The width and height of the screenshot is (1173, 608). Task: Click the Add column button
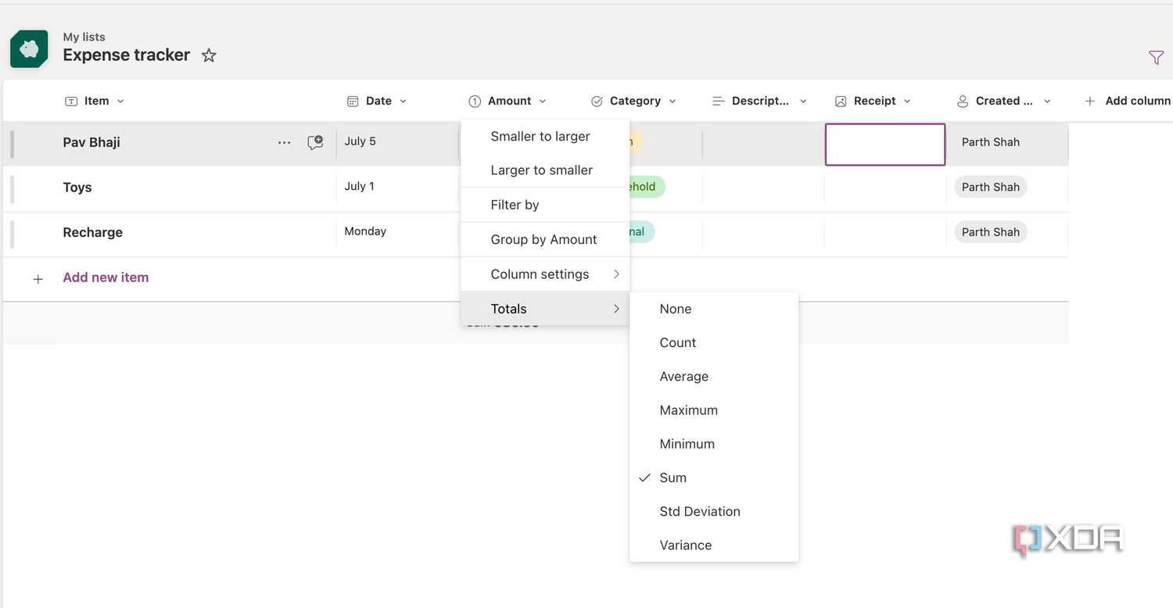1128,101
